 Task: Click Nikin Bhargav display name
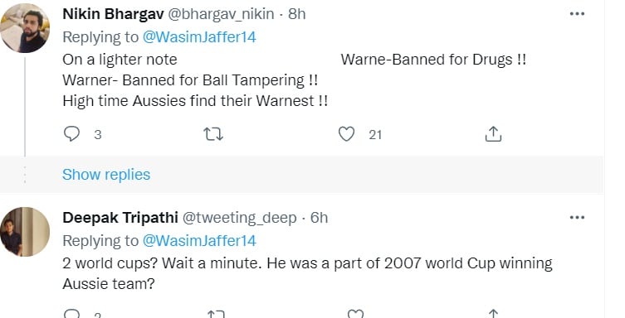(113, 14)
